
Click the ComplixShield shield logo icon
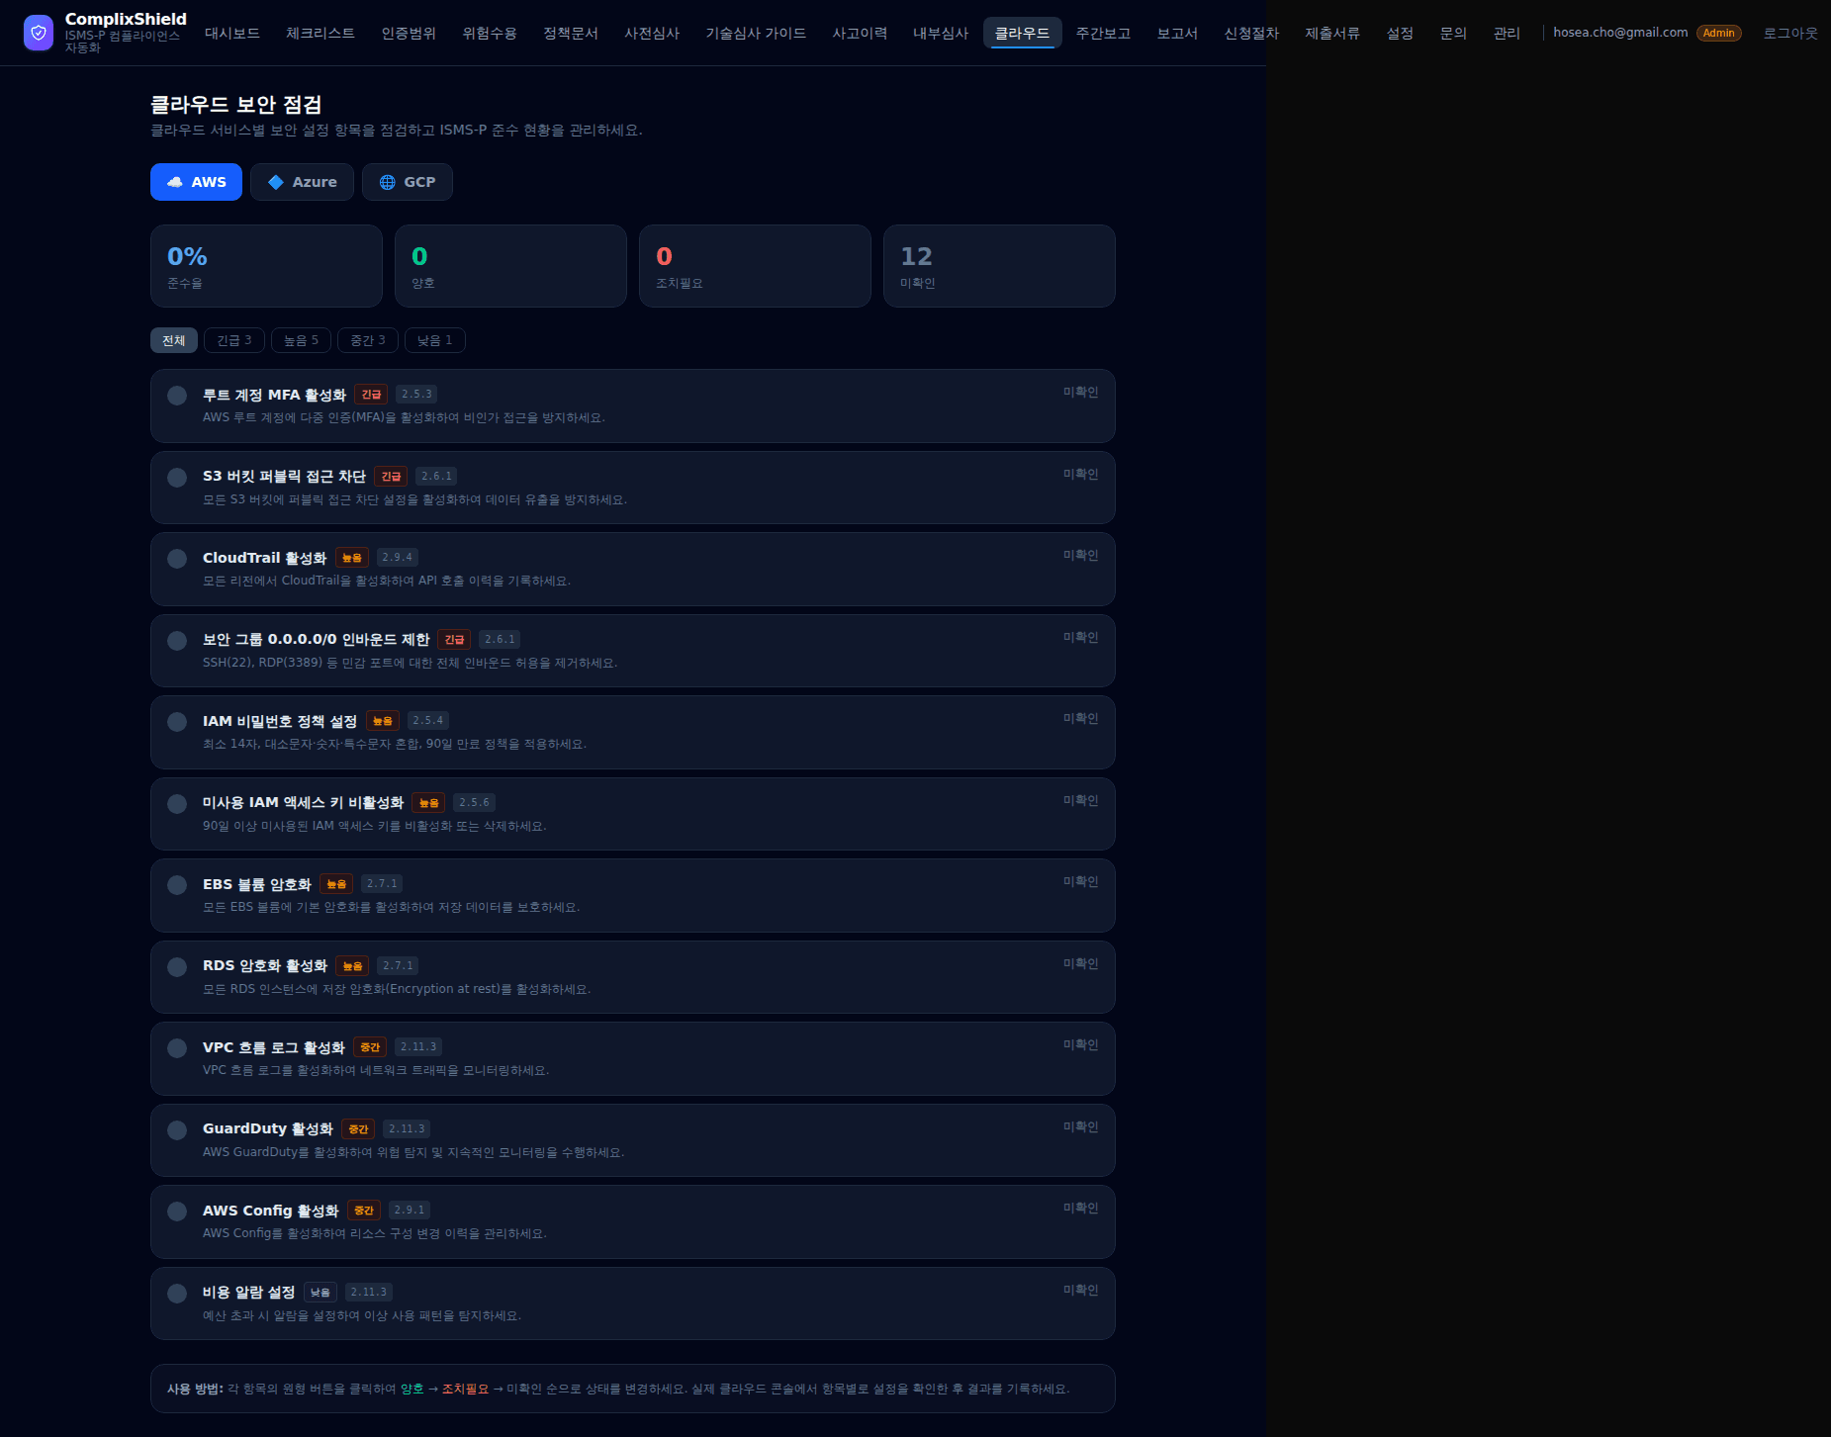[39, 33]
